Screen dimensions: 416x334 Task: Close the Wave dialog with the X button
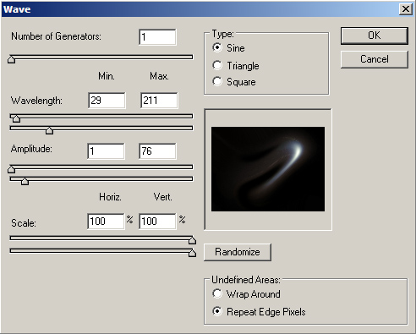click(x=406, y=9)
